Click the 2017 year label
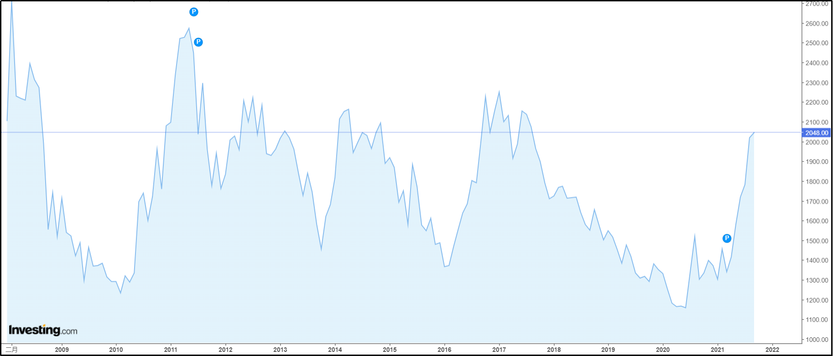Image resolution: width=833 pixels, height=356 pixels. click(499, 350)
